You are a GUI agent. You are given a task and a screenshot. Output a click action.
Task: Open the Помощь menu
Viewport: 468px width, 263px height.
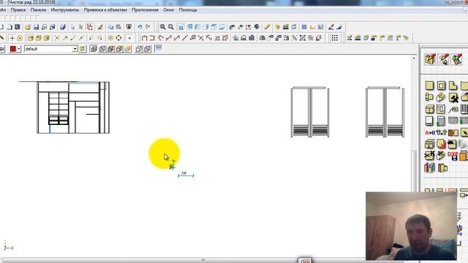tap(188, 9)
